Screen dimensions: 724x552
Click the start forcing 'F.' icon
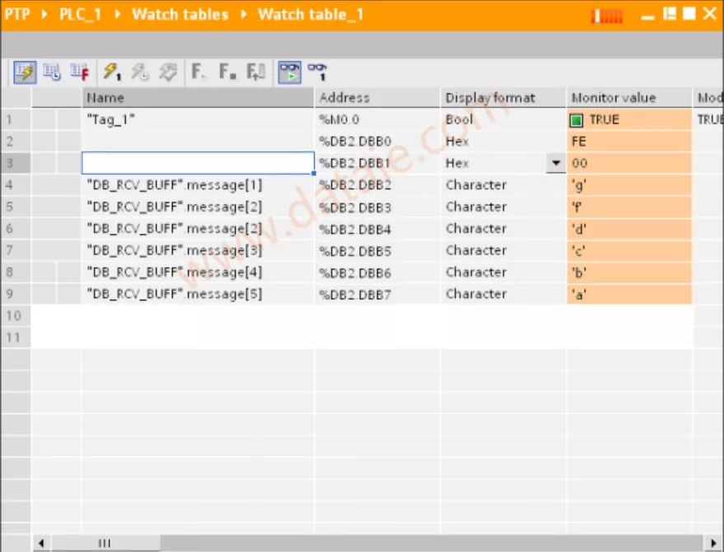(x=199, y=72)
